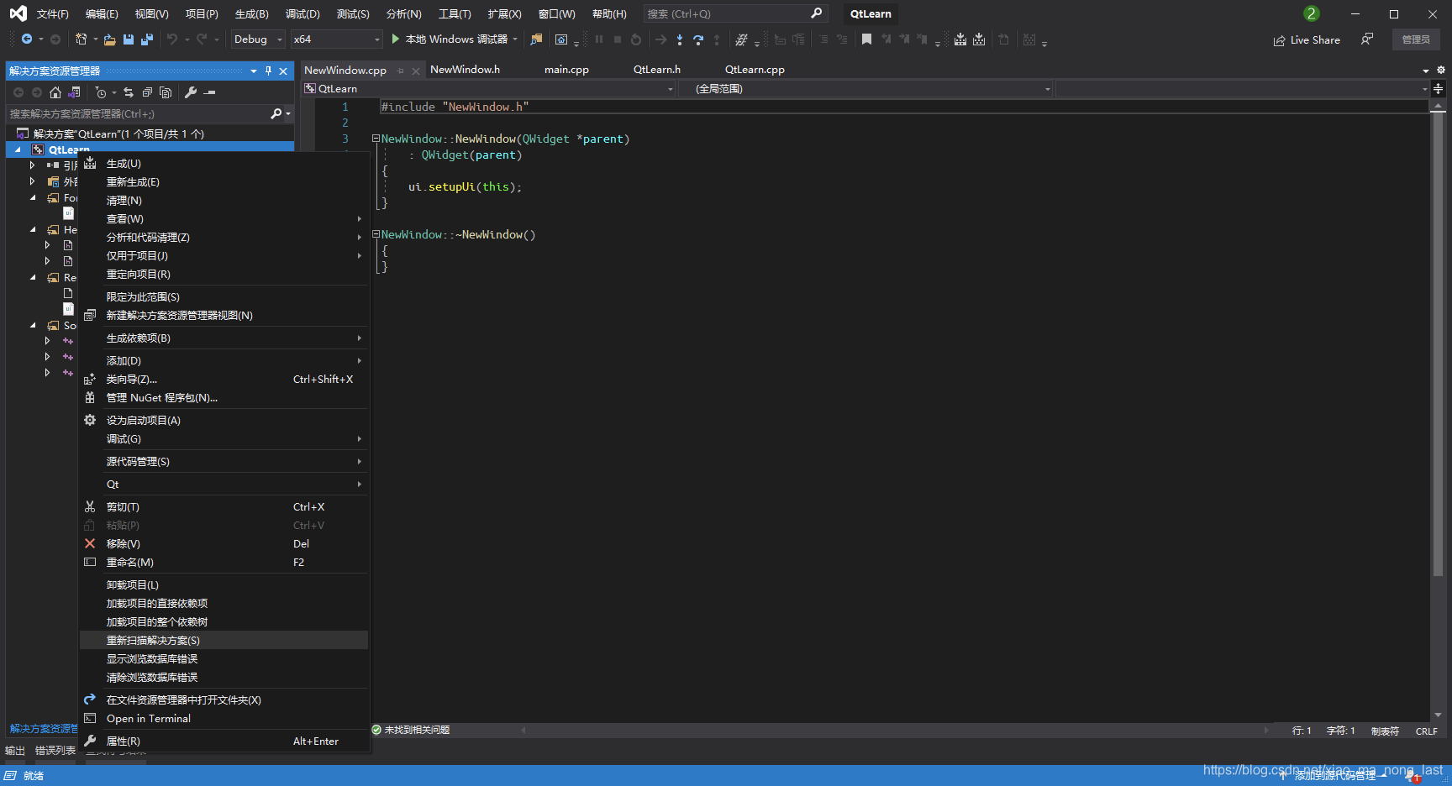
Task: Click the save all files icon
Action: pyautogui.click(x=147, y=39)
